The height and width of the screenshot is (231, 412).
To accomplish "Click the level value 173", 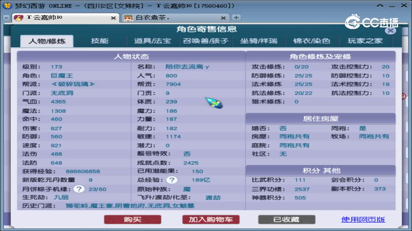I will [x=56, y=67].
